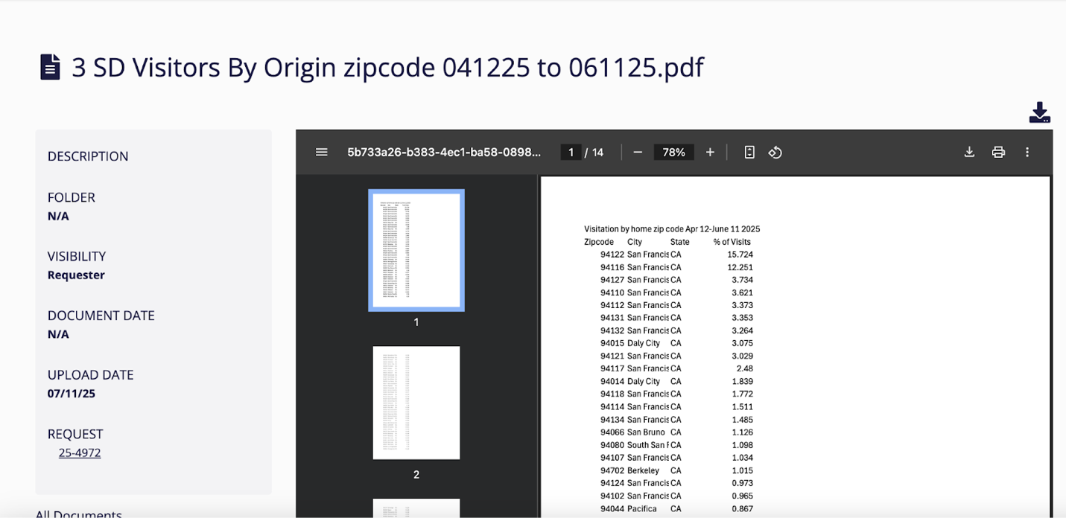Viewport: 1066px width, 518px height.
Task: Select page 3 thumbnail
Action: point(416,509)
